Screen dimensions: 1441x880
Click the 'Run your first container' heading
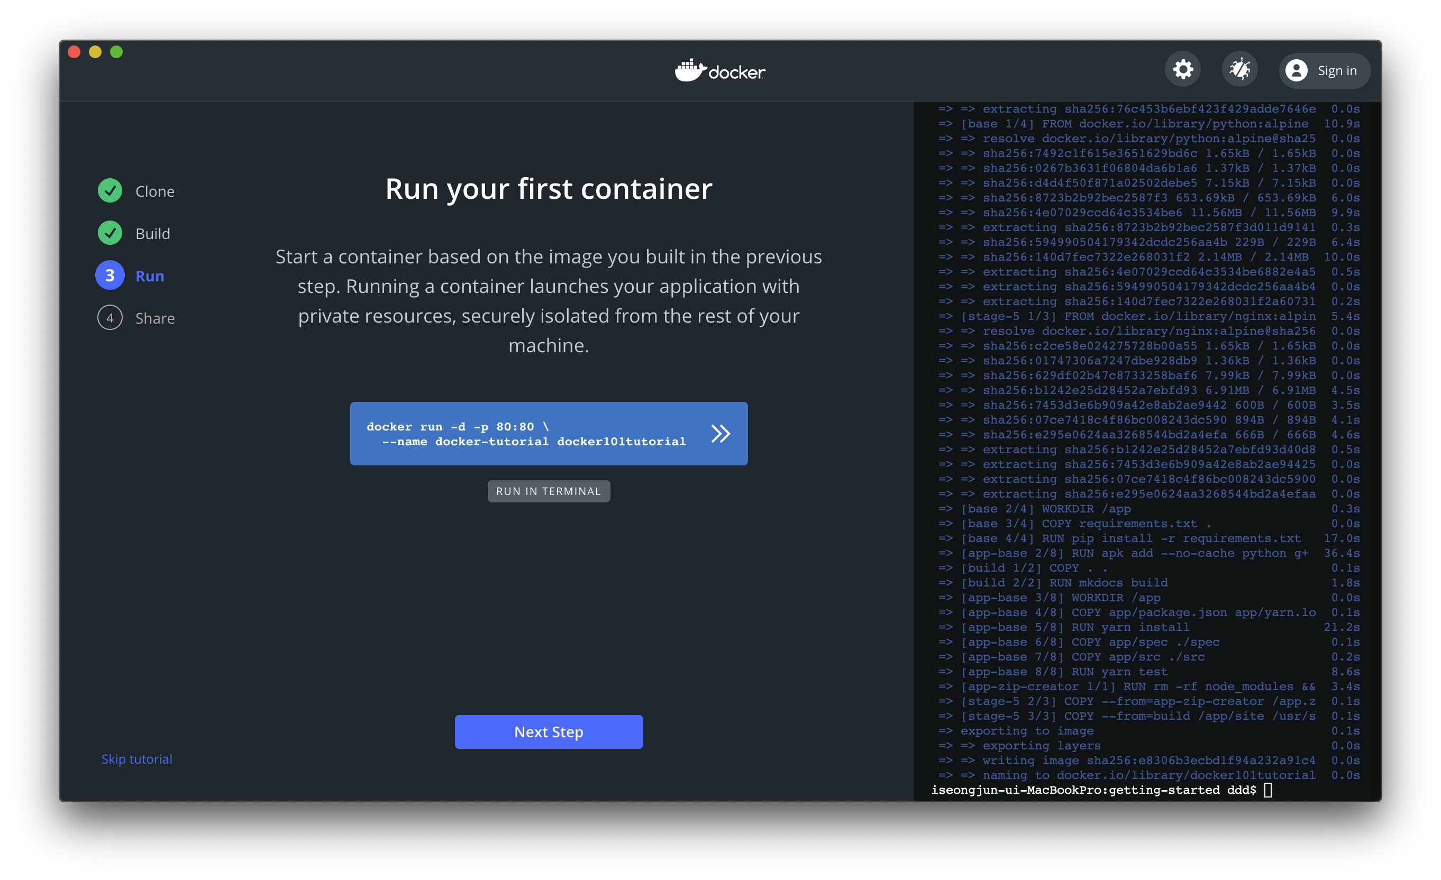549,189
